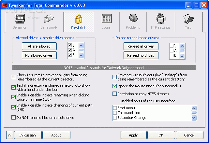The height and width of the screenshot is (143, 209).
Task: Switch to the Behavior+ tab label
Action: tap(49, 27)
